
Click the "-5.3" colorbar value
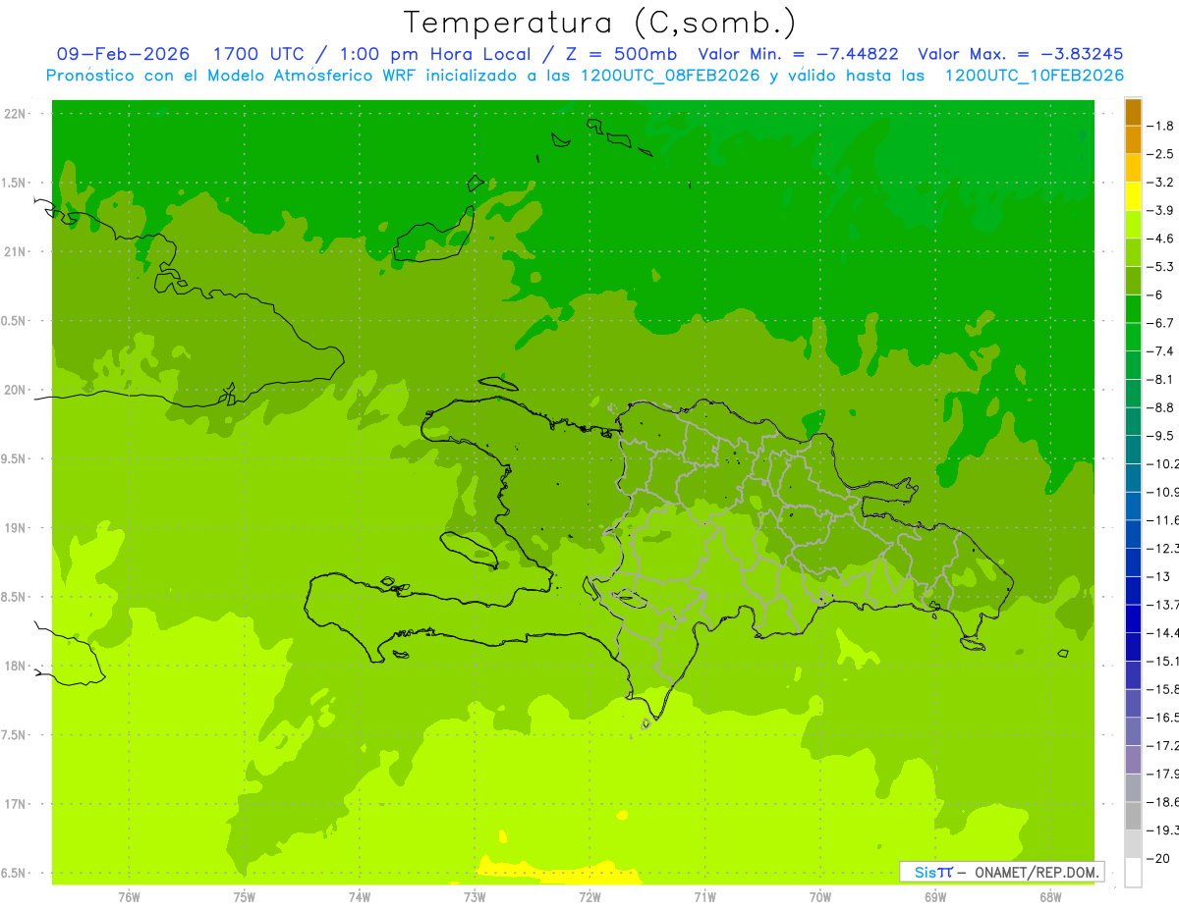[x=1160, y=267]
